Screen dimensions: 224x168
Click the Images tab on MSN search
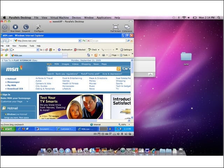65,64
